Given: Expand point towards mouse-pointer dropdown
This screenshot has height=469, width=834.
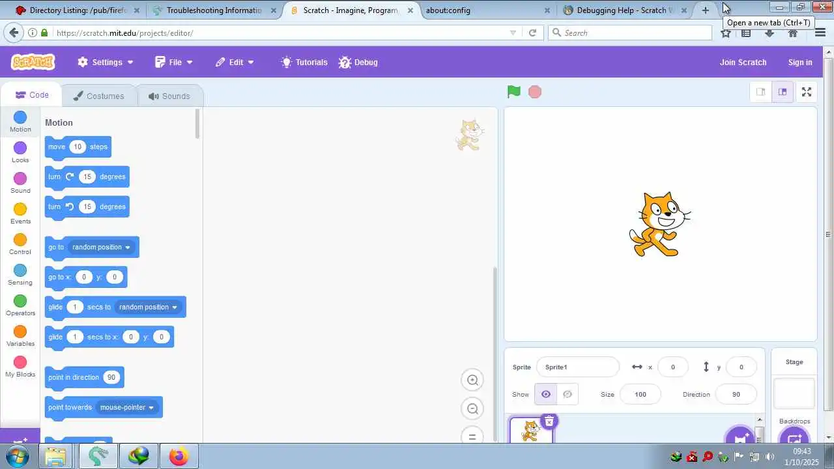Looking at the screenshot, I should pyautogui.click(x=126, y=407).
